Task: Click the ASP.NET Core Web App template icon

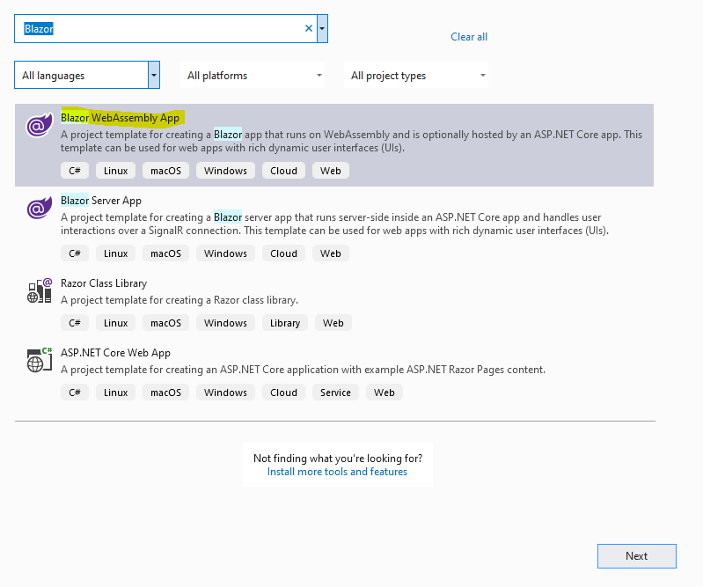Action: [40, 360]
